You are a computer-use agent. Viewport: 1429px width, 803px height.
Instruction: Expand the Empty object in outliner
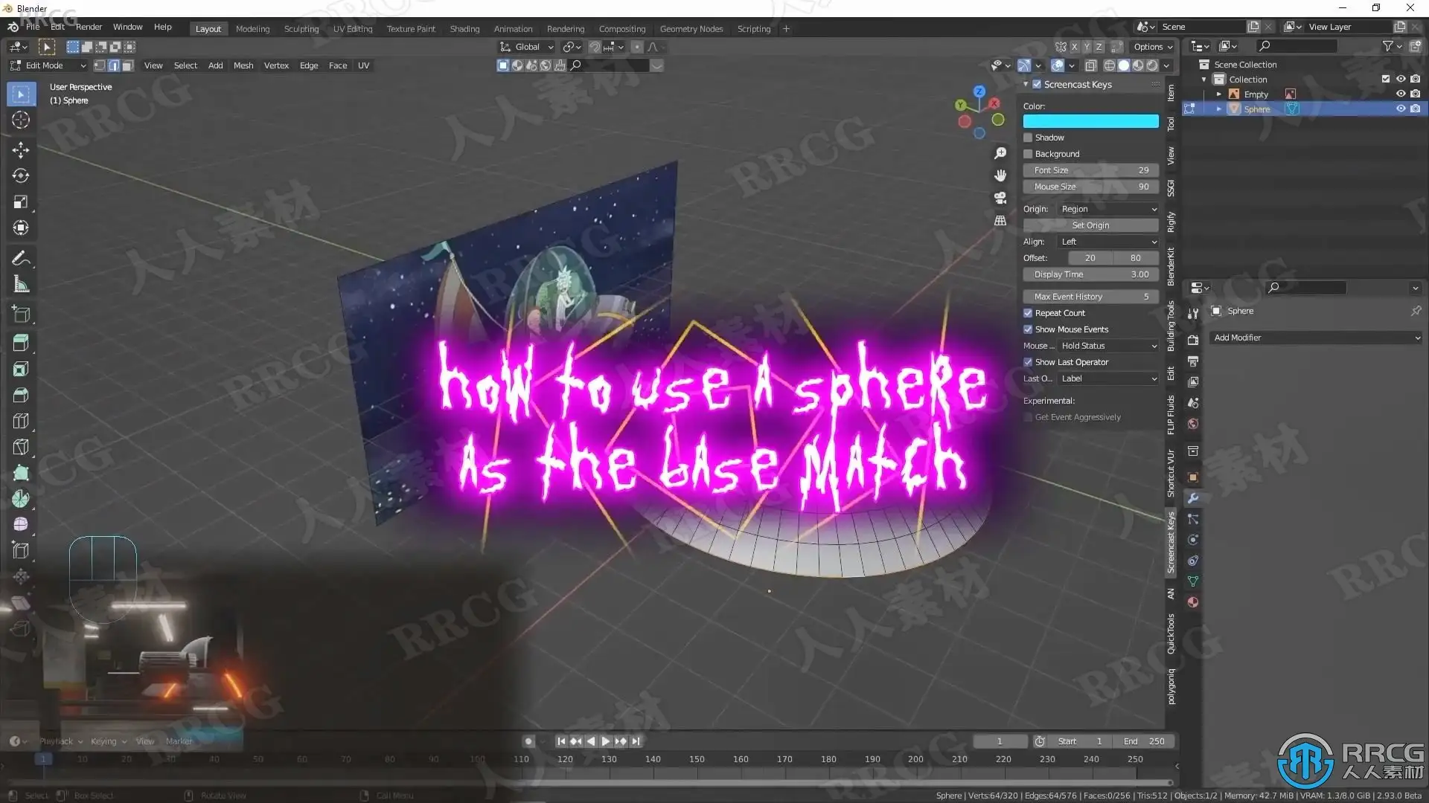click(1218, 94)
